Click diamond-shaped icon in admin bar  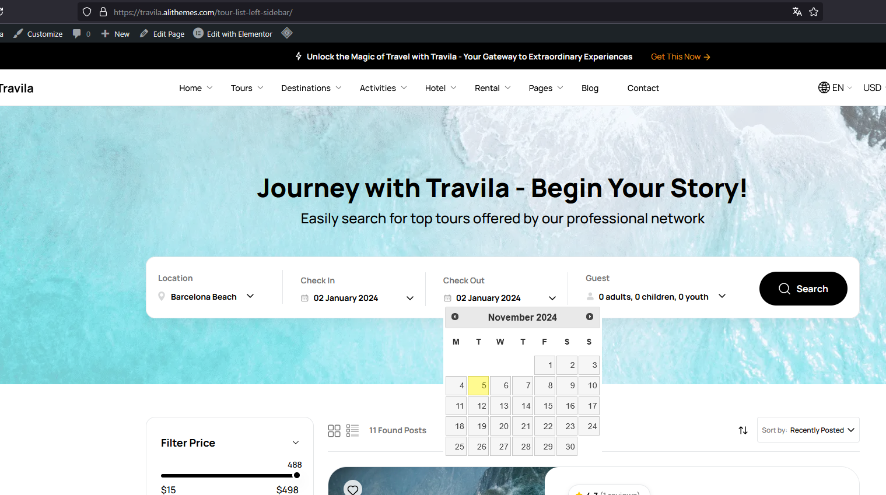287,33
